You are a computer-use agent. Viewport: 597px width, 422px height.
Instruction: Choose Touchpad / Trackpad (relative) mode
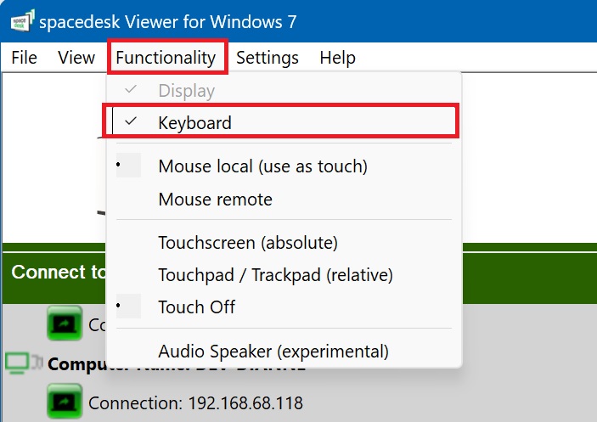(282, 275)
